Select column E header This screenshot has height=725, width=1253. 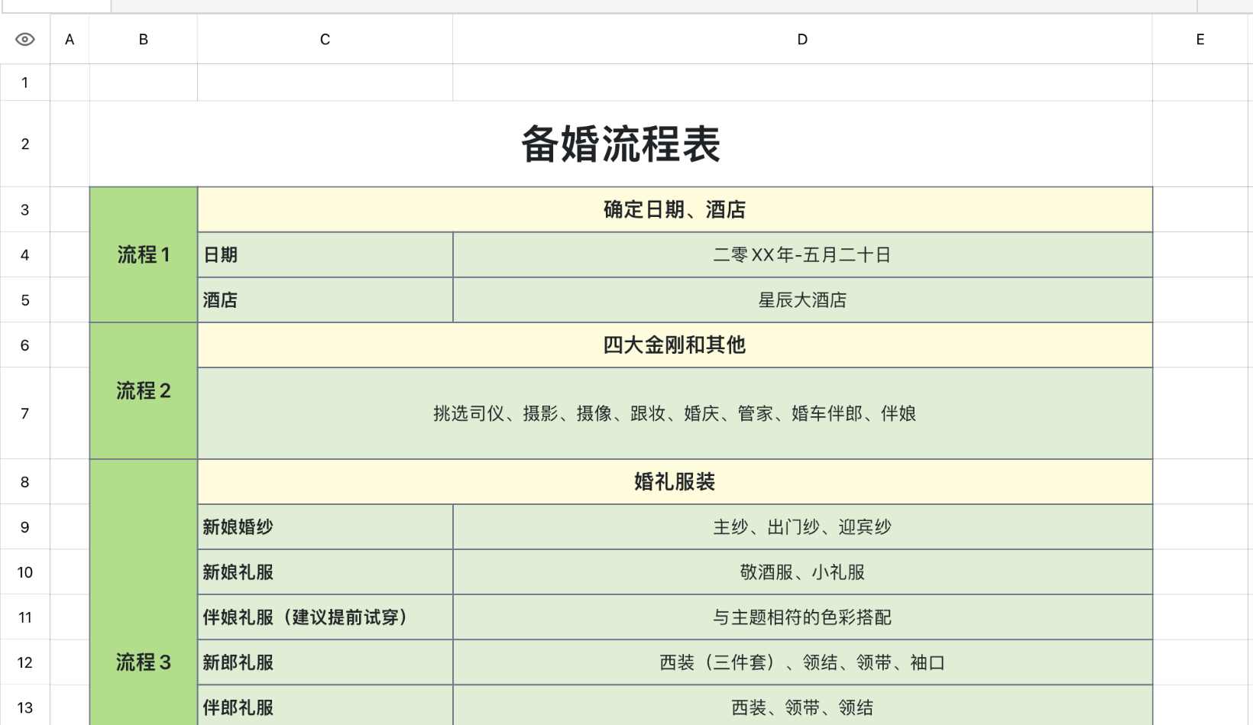click(x=1202, y=39)
